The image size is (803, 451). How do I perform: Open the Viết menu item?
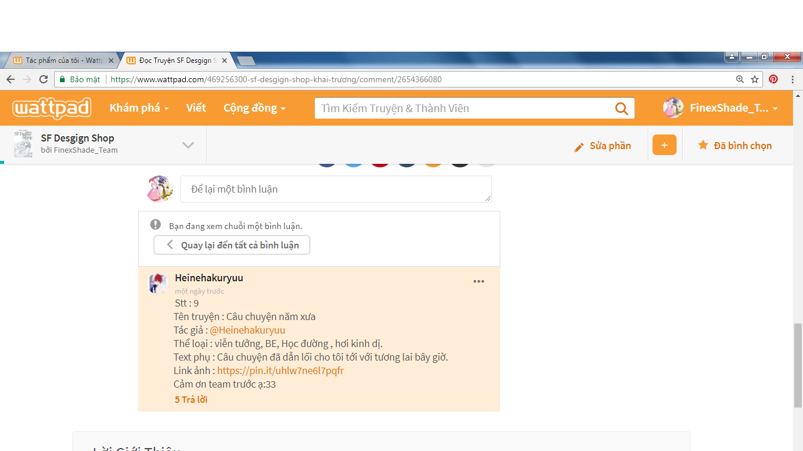click(x=196, y=108)
